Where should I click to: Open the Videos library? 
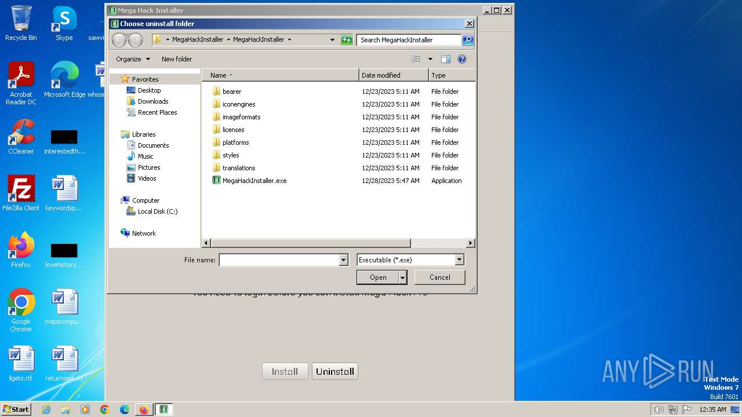[x=147, y=178]
